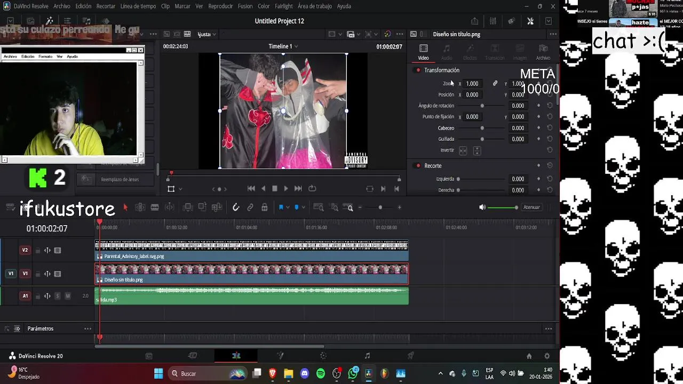Open the Deliver page rocket icon

410,356
